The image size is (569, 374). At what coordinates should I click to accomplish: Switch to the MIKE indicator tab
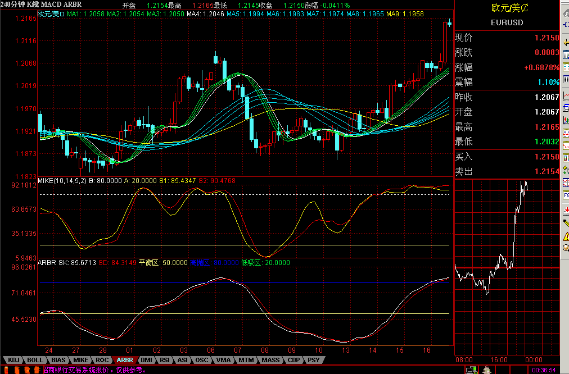click(x=80, y=360)
